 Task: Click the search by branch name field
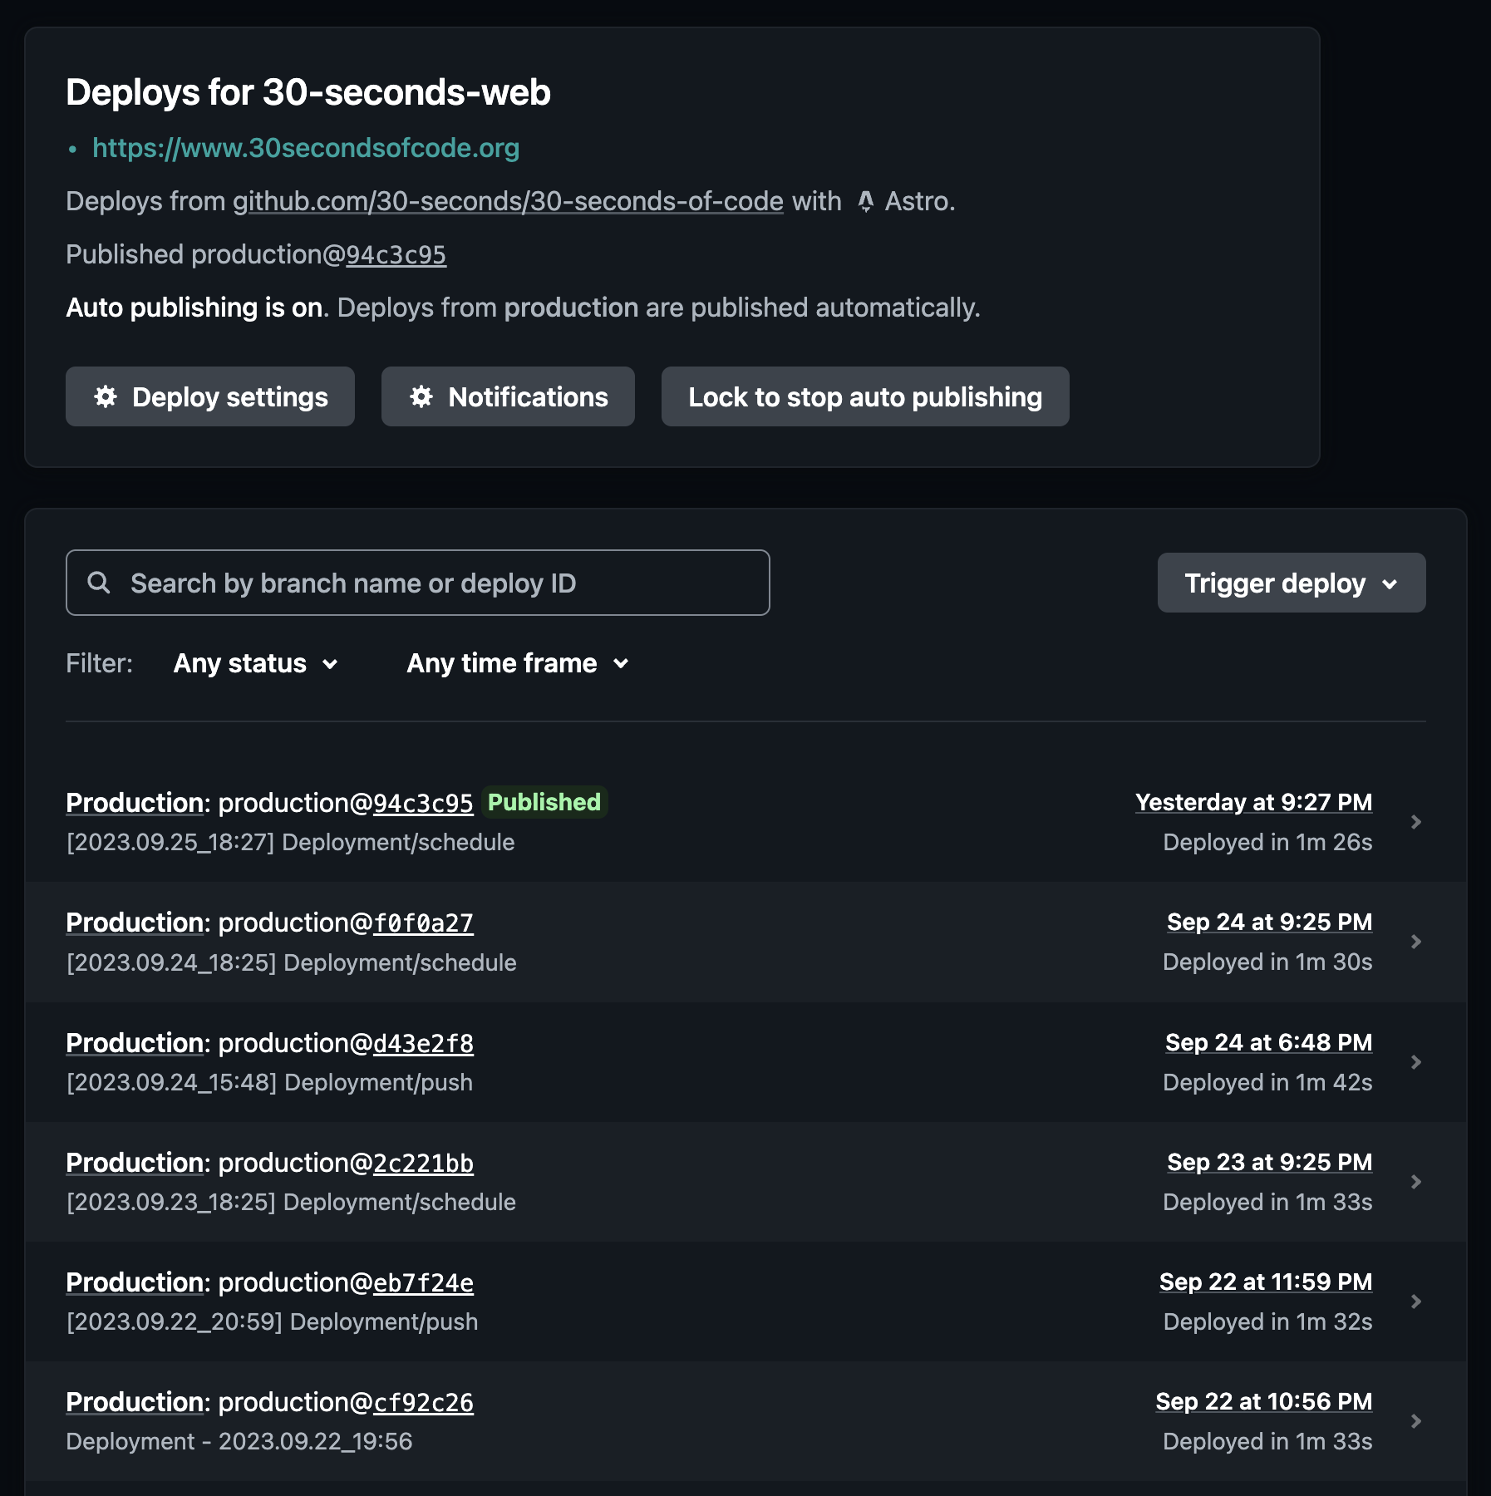[x=416, y=583]
